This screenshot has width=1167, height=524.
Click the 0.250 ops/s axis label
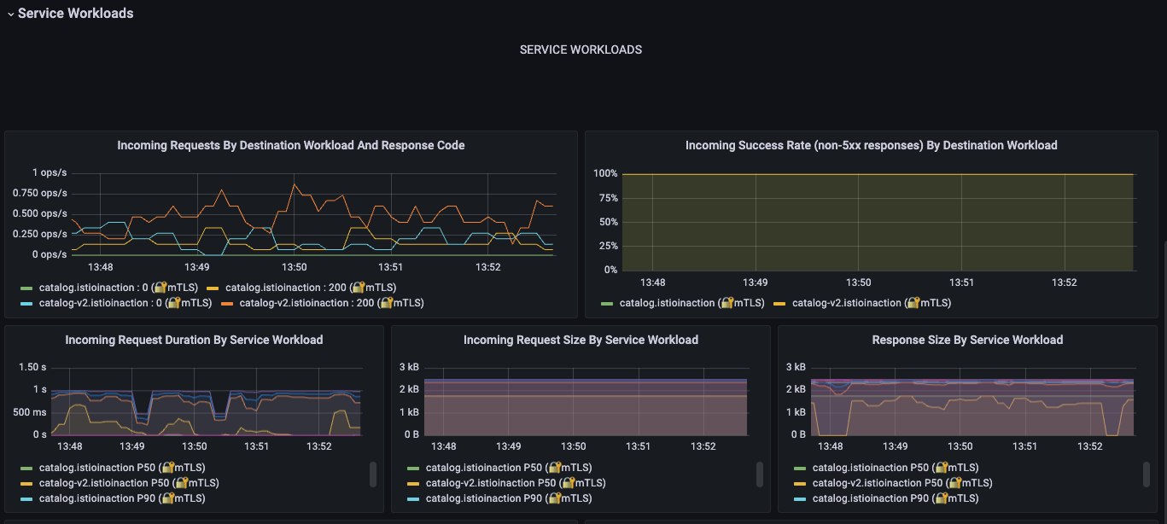coord(40,234)
